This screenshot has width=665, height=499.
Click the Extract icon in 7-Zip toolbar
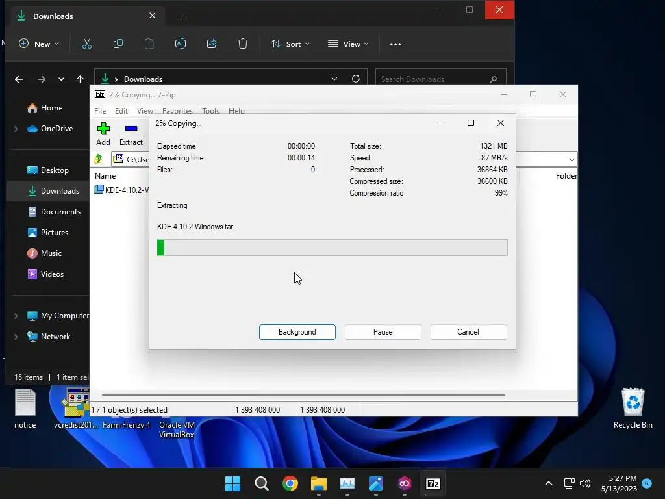coord(131,129)
